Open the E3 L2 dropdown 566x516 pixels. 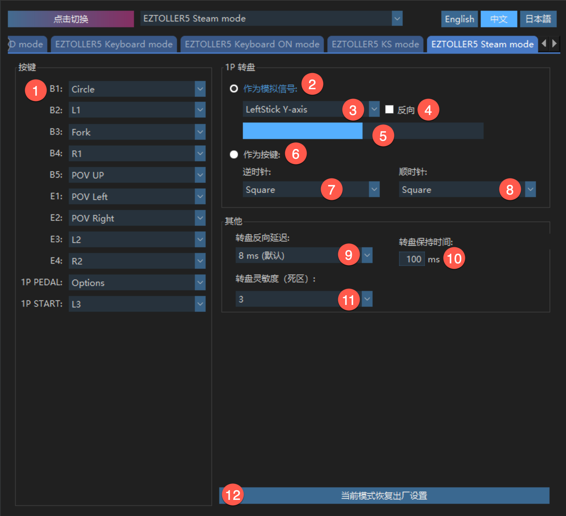pyautogui.click(x=137, y=239)
